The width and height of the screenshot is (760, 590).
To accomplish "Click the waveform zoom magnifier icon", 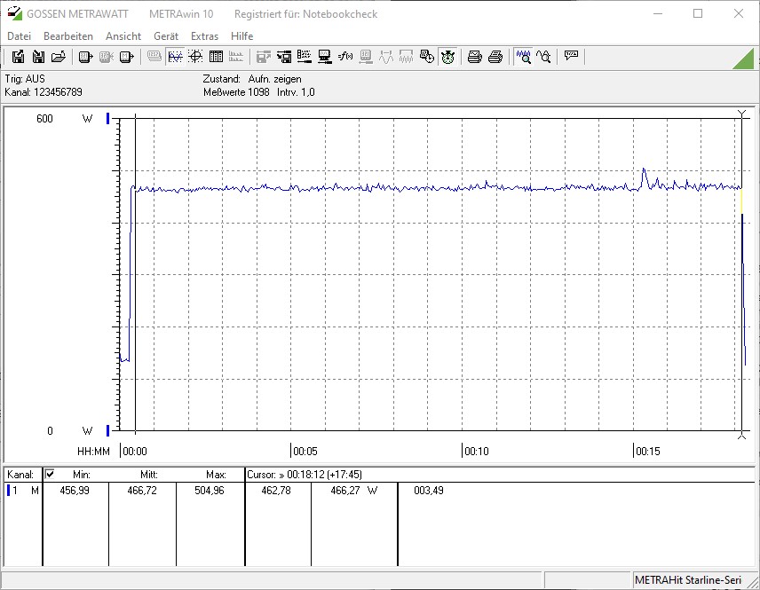I will (x=524, y=57).
